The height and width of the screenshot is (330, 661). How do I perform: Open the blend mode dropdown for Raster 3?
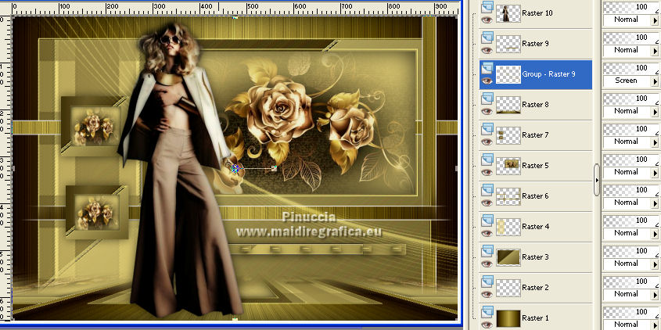655,264
